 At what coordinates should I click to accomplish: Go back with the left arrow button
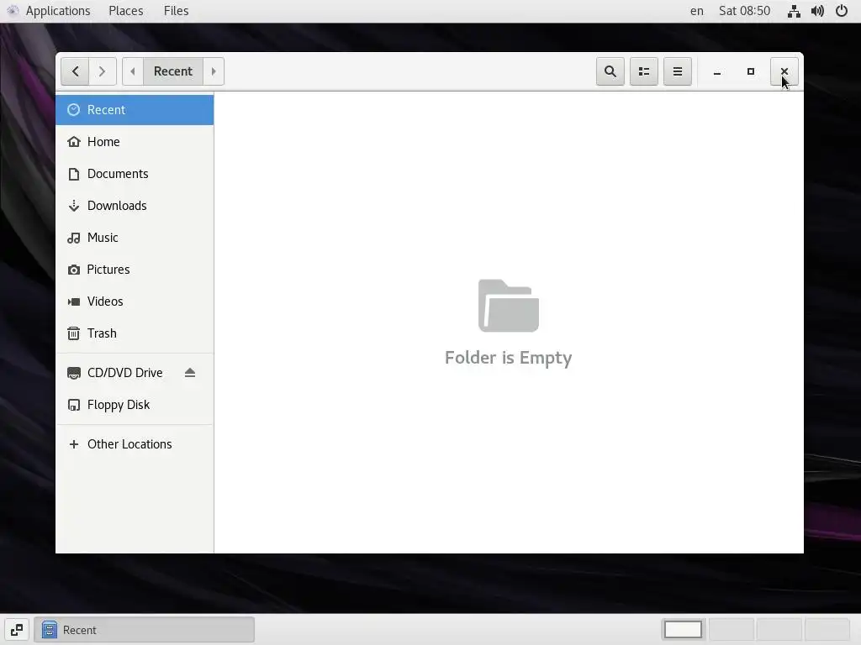(x=75, y=71)
